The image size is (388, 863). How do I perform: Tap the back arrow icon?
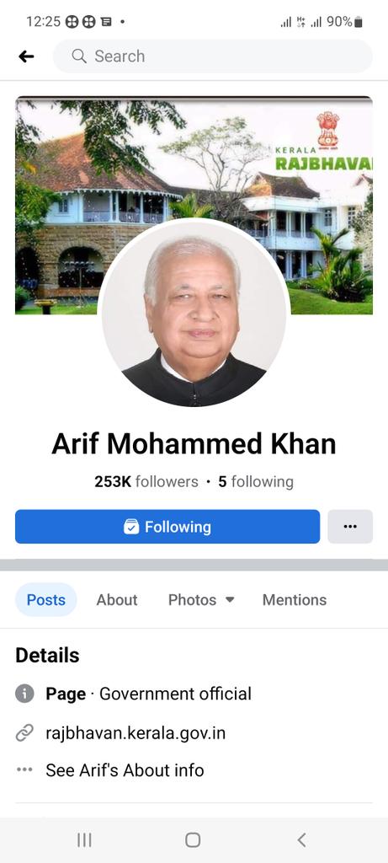tap(26, 56)
